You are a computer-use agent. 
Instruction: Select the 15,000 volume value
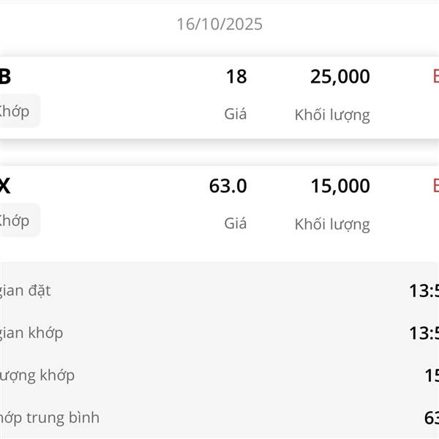pos(339,187)
